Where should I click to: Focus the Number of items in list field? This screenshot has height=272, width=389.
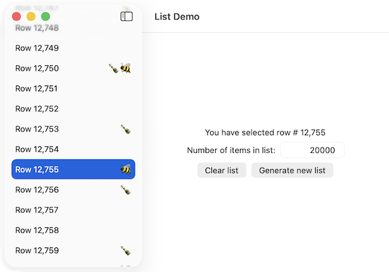[x=312, y=150]
